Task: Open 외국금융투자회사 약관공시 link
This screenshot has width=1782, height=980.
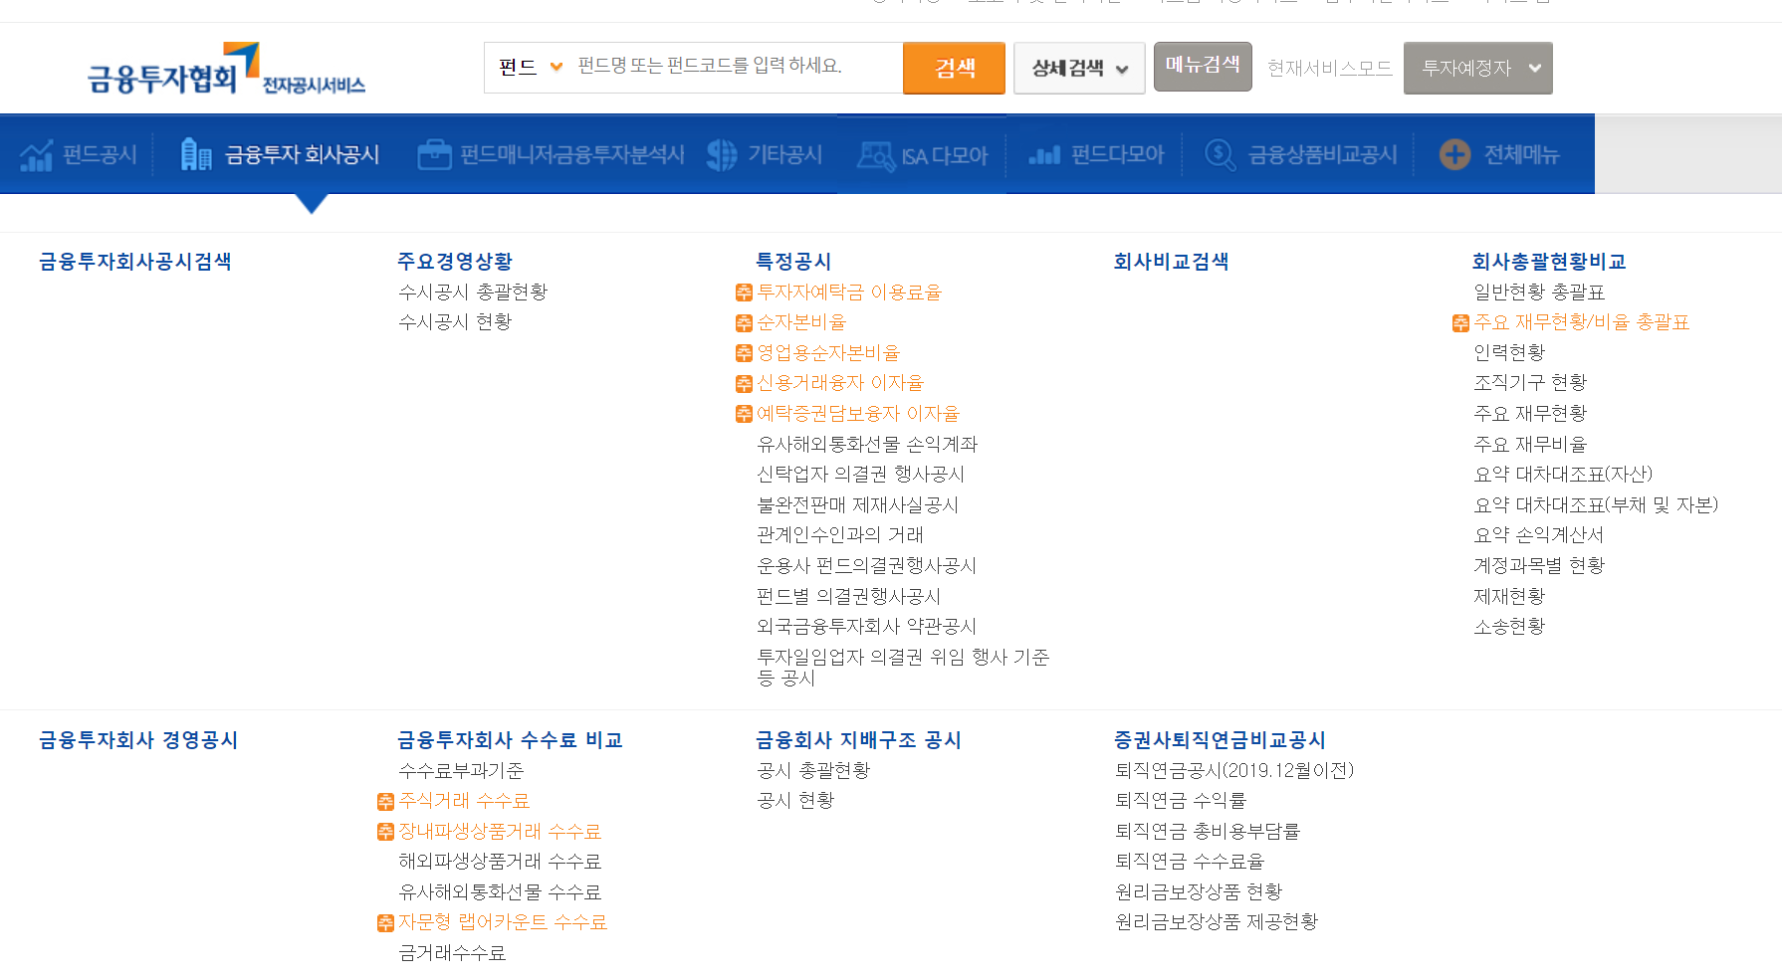Action: point(867,626)
